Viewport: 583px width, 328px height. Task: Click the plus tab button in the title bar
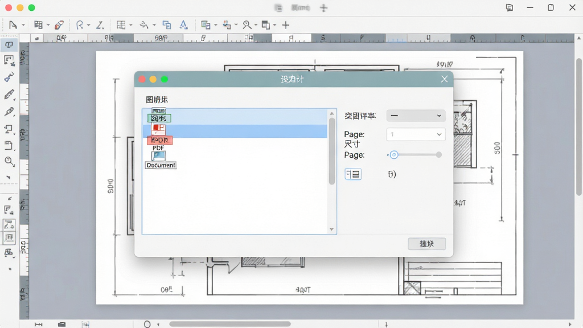point(323,8)
